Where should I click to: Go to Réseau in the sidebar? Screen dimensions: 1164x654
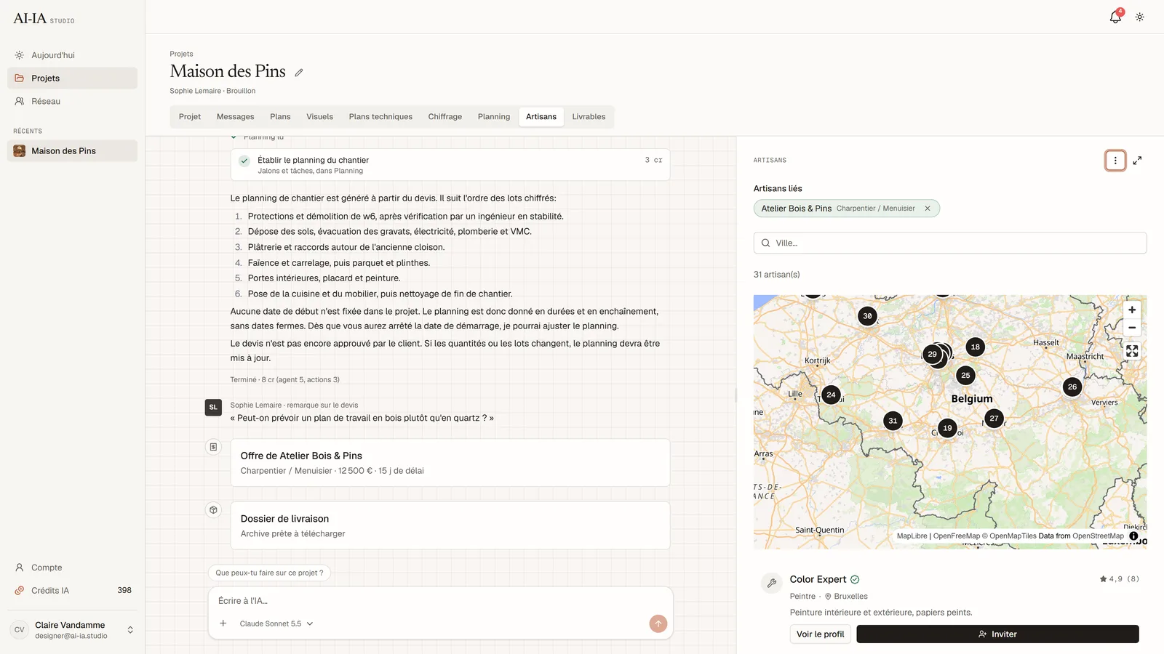tap(72, 102)
